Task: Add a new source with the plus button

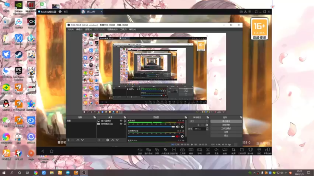Action: point(99,140)
